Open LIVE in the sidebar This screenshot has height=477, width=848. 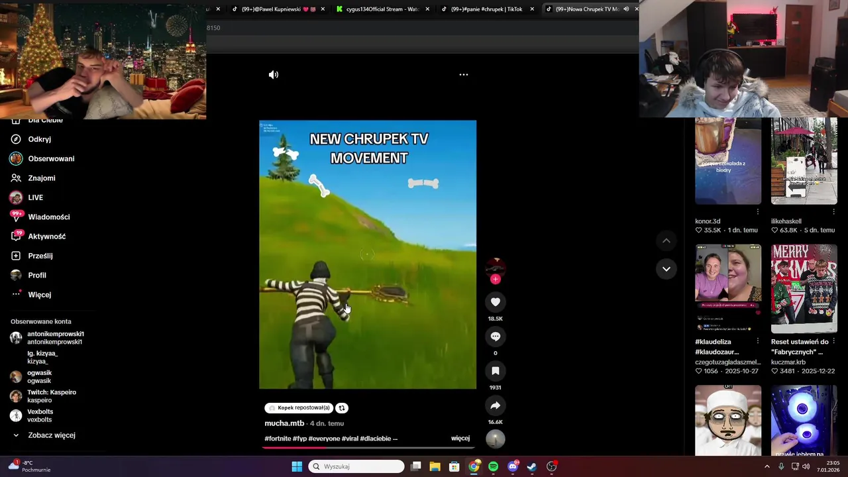(36, 197)
